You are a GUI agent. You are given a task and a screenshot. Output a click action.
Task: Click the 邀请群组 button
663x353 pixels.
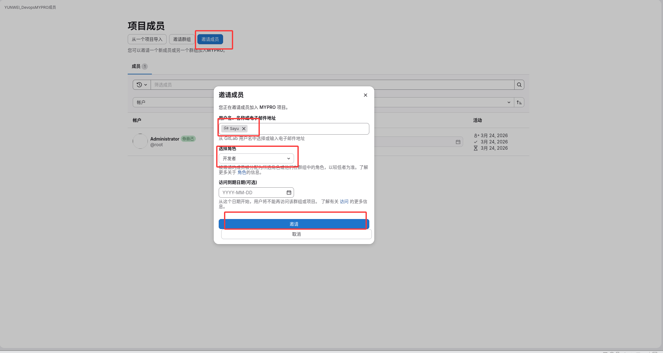(x=182, y=39)
